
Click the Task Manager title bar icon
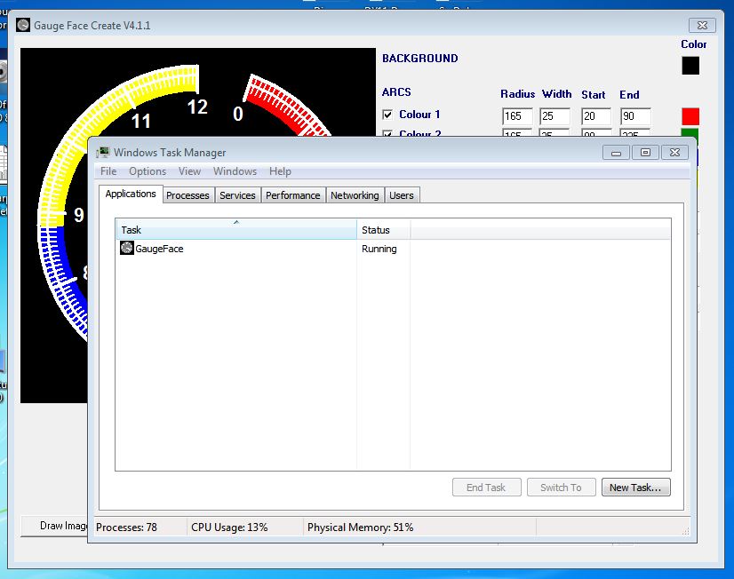pos(103,152)
